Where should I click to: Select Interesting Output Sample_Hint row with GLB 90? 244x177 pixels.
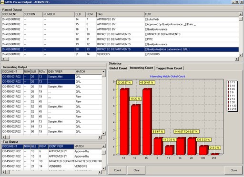pos(52,131)
